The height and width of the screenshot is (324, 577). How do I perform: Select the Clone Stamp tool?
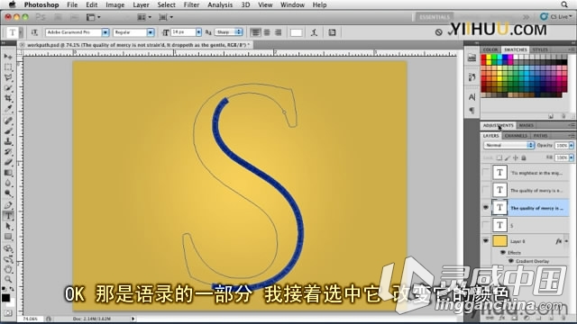tap(8, 141)
